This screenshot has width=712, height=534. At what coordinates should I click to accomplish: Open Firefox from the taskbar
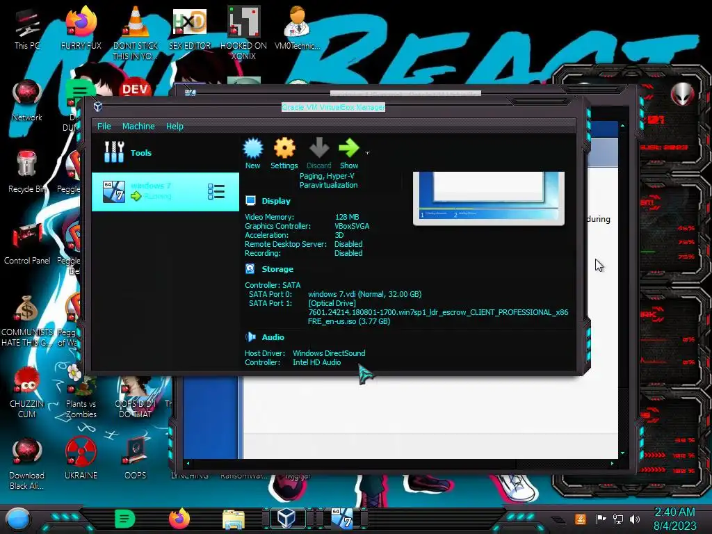click(179, 519)
